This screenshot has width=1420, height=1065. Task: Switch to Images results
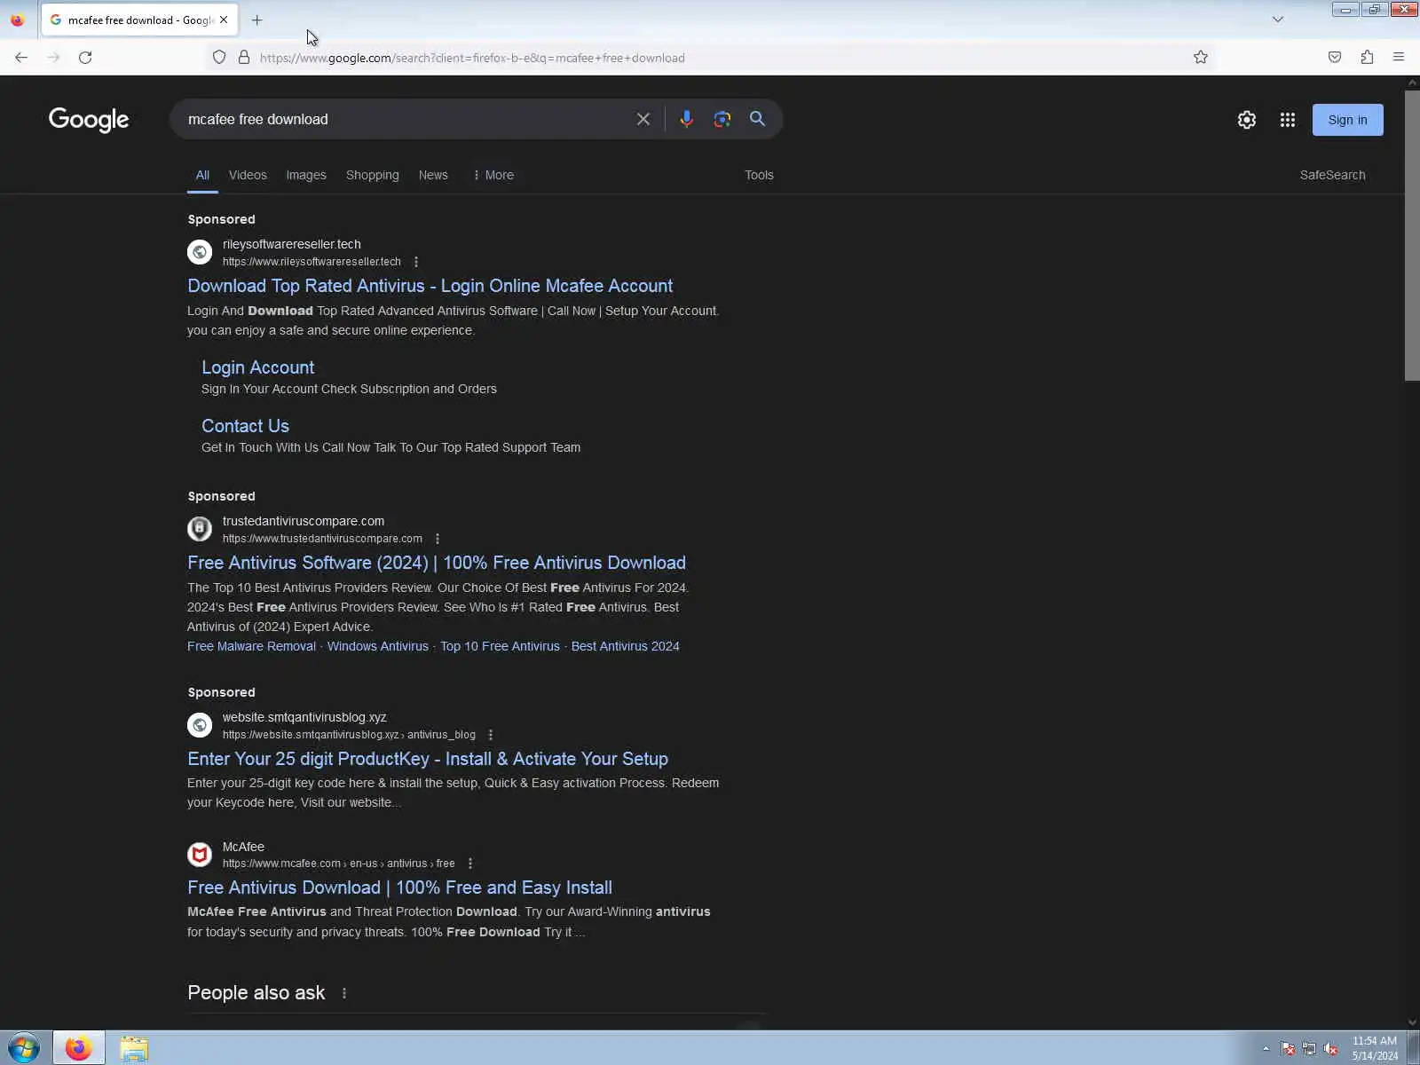tap(306, 175)
